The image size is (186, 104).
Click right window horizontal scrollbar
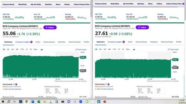click(x=123, y=98)
